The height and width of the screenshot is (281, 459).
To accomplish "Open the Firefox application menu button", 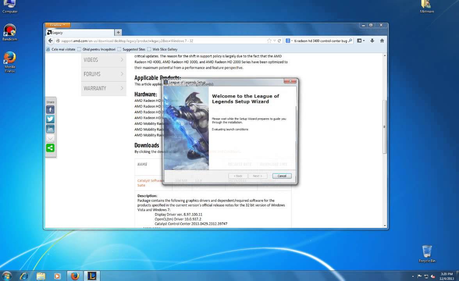I will click(x=58, y=25).
